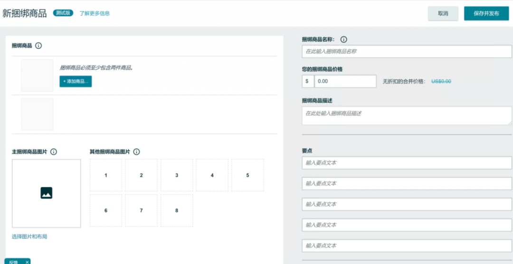The width and height of the screenshot is (513, 264).
Task: Select additional image slot 1
Action: click(105, 175)
